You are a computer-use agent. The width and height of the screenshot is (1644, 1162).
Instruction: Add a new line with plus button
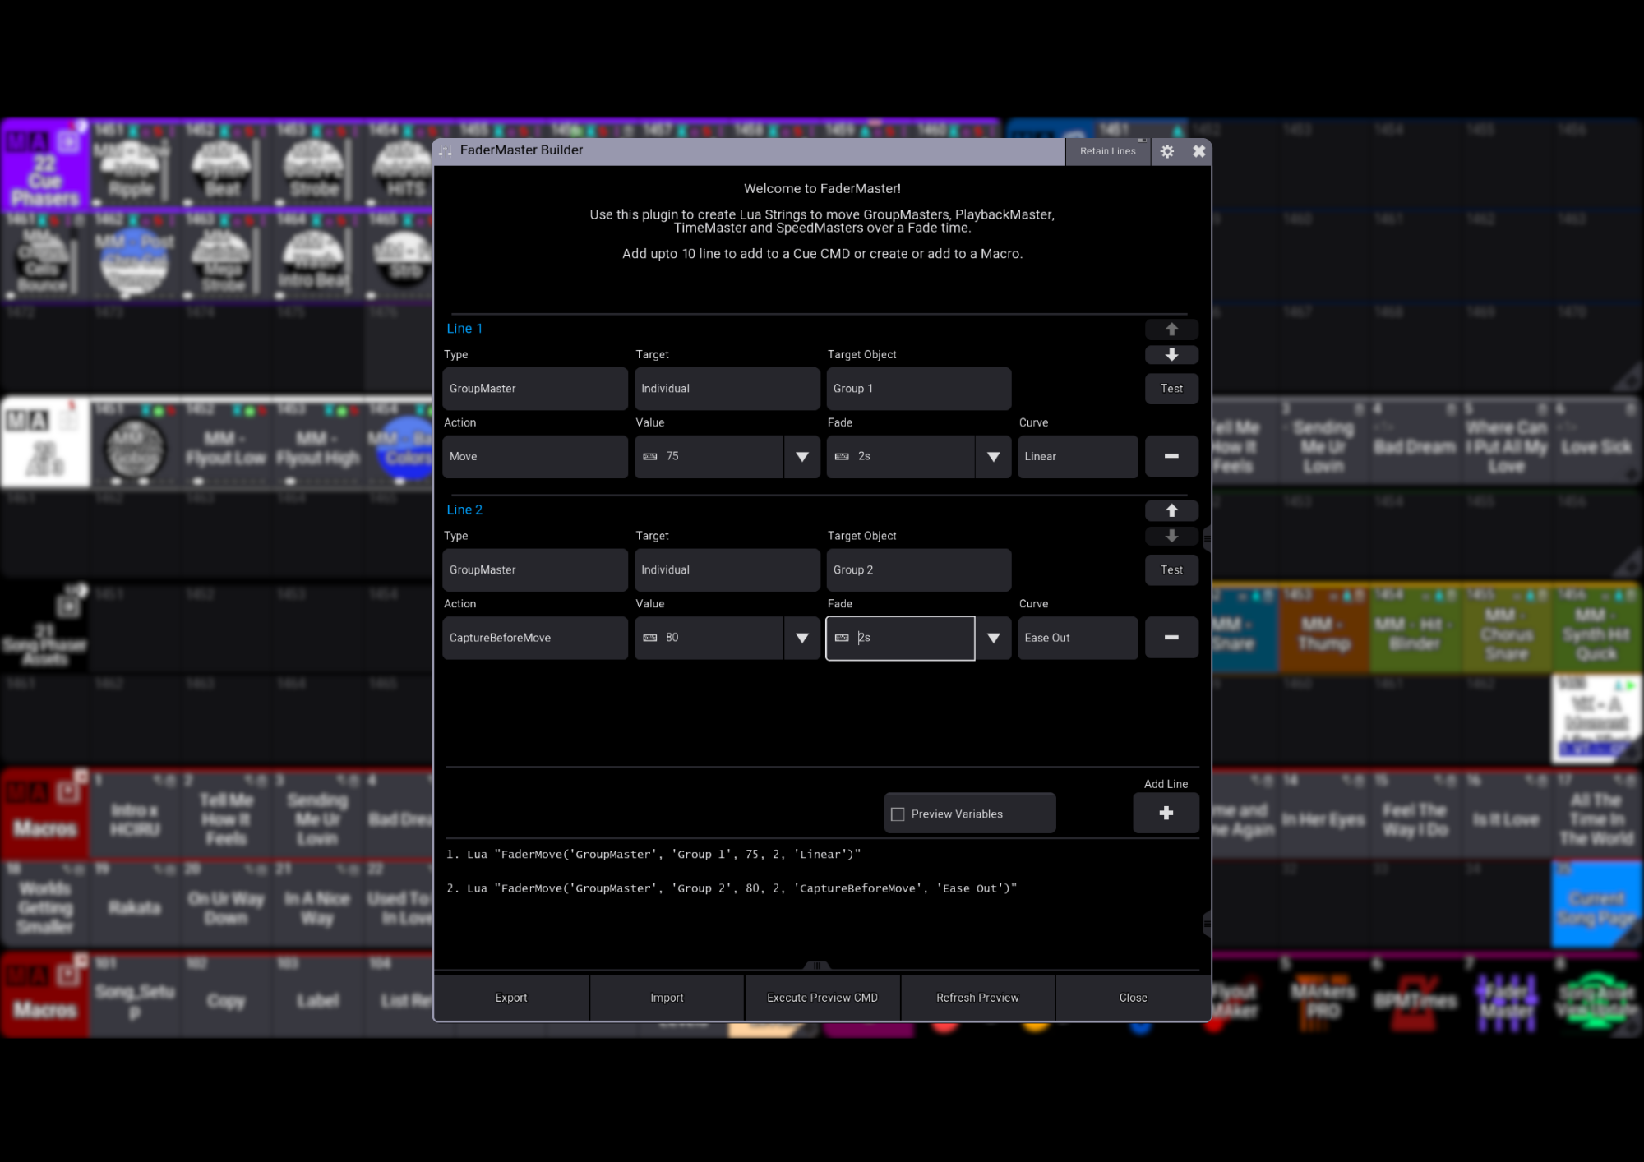[x=1166, y=813]
